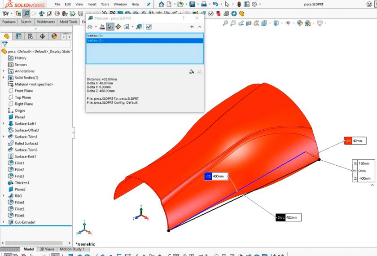Open the PropertyManager tab icon
Viewport: 377px width, 256px height.
(x=18, y=36)
